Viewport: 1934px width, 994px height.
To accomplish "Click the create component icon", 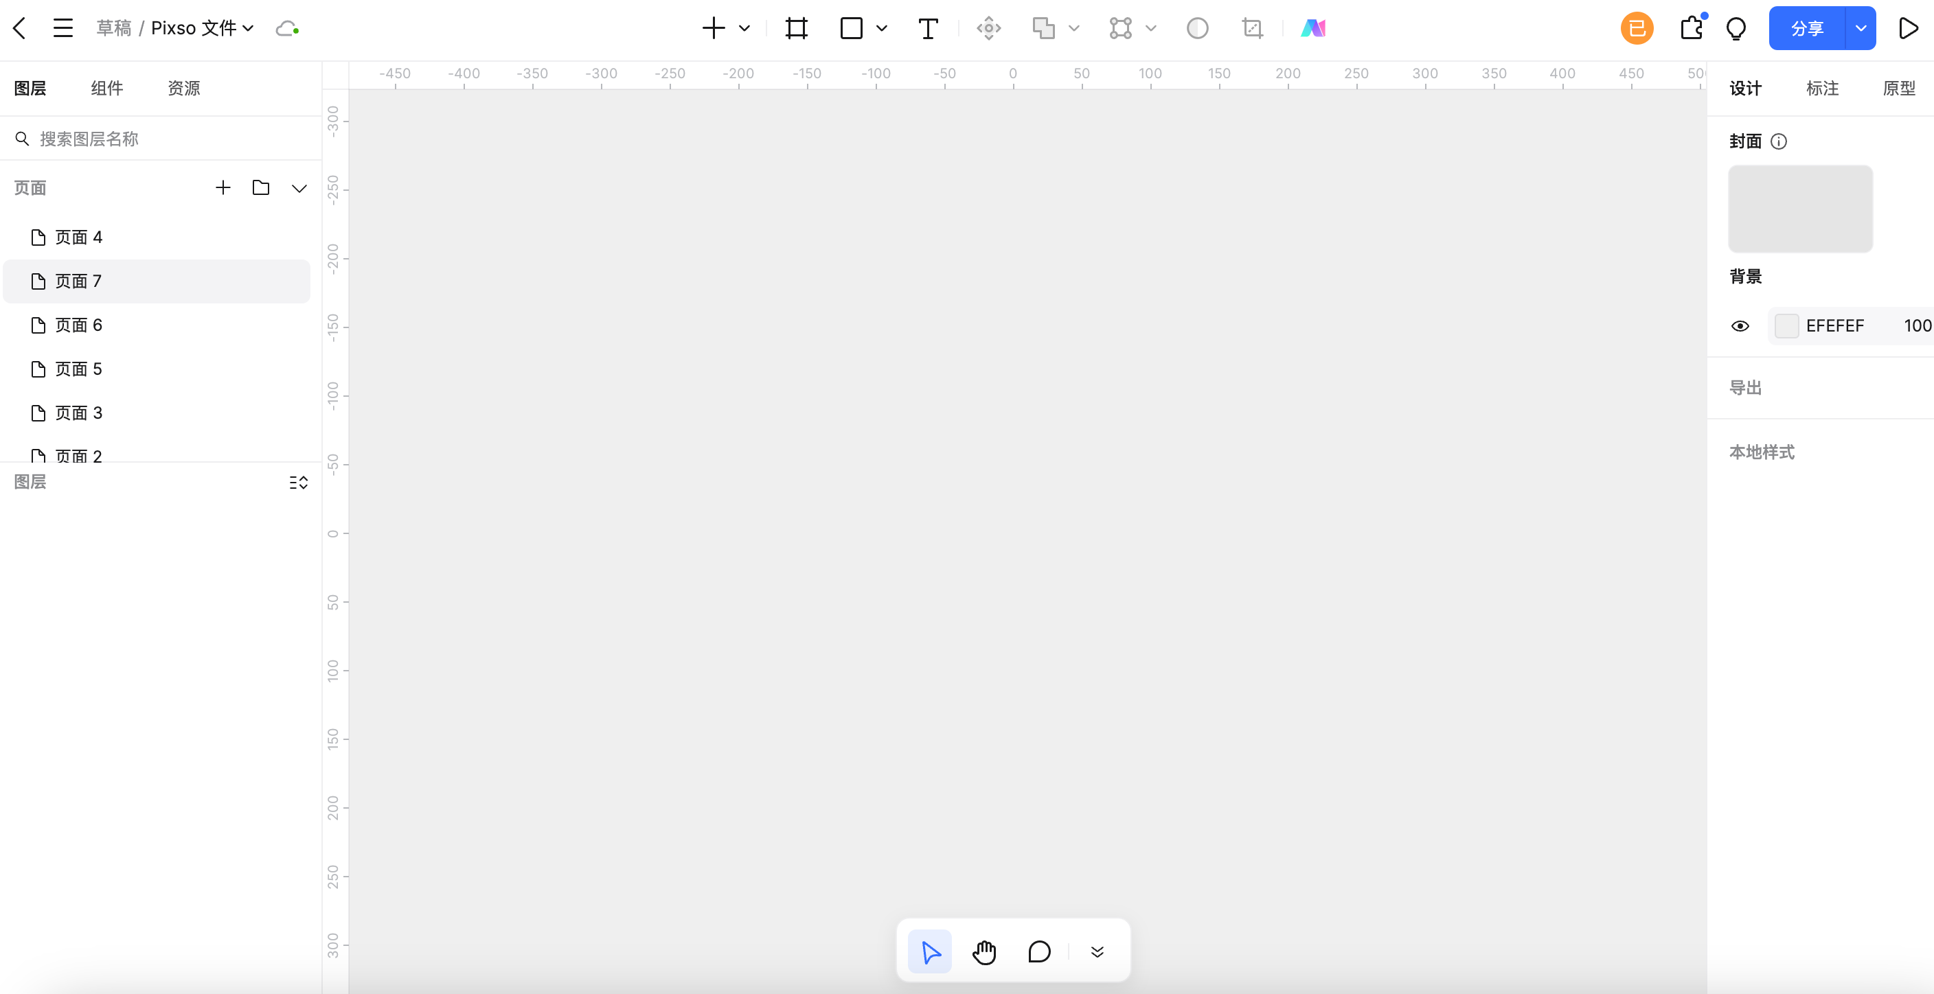I will [x=989, y=29].
